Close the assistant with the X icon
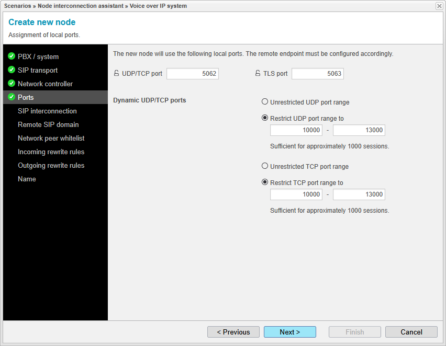This screenshot has width=446, height=346. point(439,6)
